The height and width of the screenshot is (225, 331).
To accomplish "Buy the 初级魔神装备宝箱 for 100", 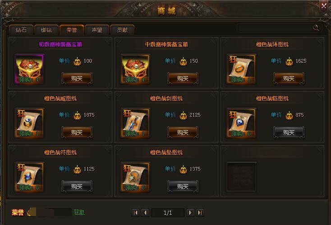I will click(77, 78).
